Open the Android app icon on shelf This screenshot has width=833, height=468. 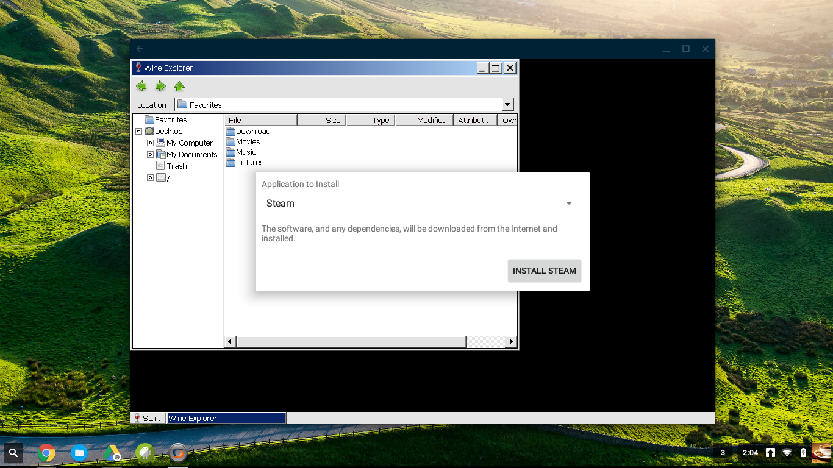(145, 453)
